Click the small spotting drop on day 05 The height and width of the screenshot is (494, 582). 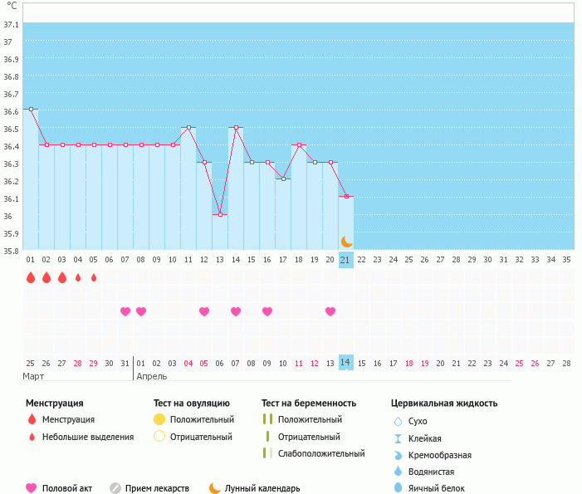tap(94, 277)
